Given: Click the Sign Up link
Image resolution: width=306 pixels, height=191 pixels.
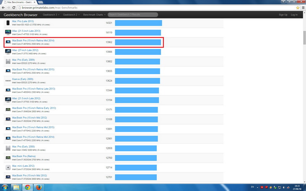Looking at the screenshot, I should (x=283, y=15).
